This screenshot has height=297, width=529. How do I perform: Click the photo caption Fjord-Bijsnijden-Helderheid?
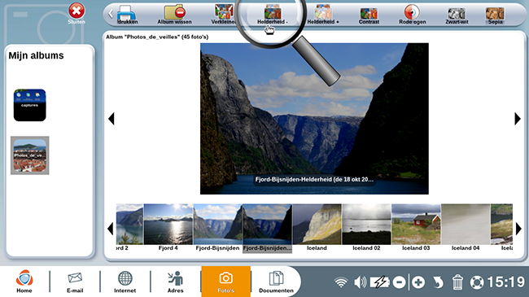[314, 180]
